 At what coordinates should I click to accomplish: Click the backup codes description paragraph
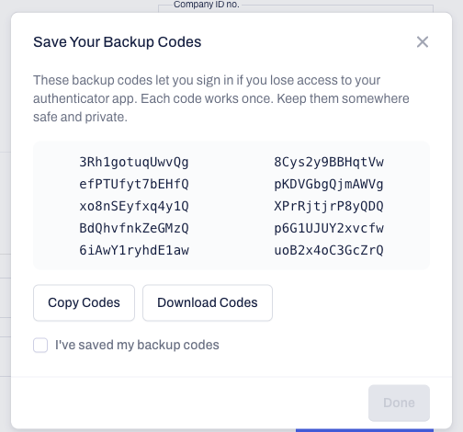(221, 98)
